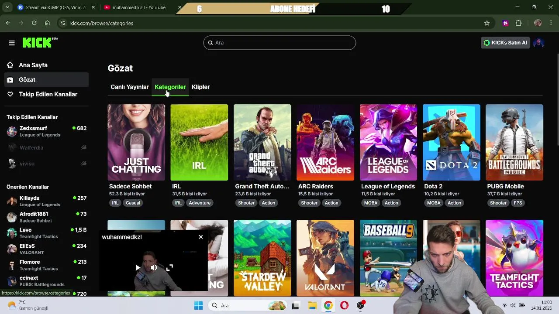Open the OBS Studio taskbar icon
This screenshot has height=314, width=559.
pyautogui.click(x=361, y=306)
